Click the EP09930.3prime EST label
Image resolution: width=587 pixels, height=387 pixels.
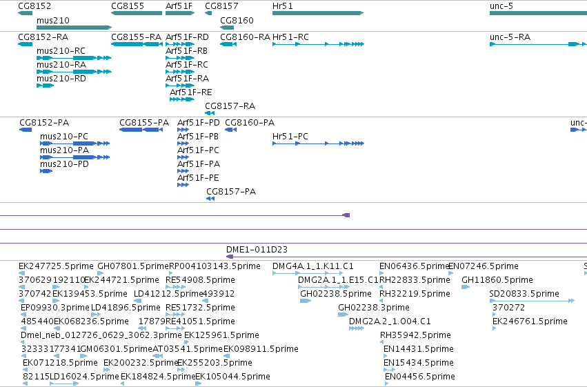pyautogui.click(x=55, y=308)
